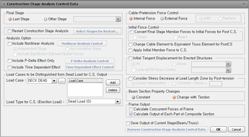
Task: Click the Load Case list column header
Action: (83, 81)
